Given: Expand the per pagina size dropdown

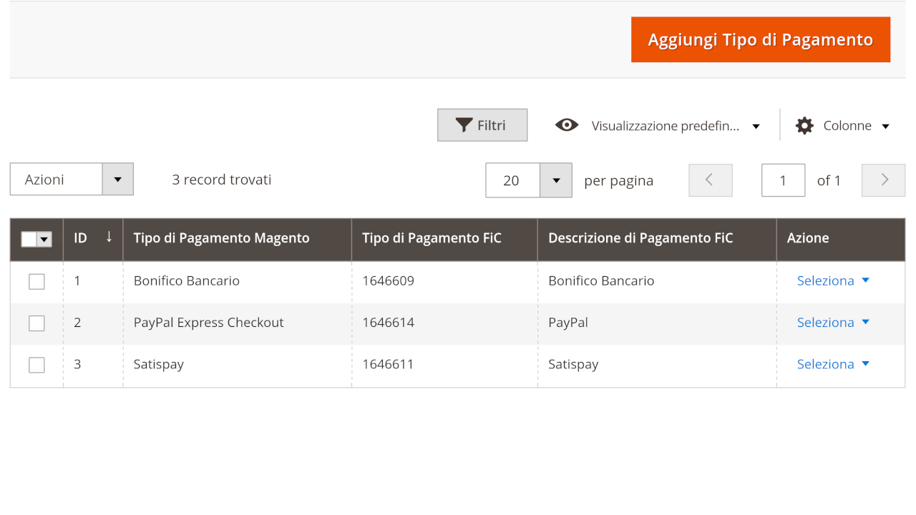Looking at the screenshot, I should click(x=555, y=180).
